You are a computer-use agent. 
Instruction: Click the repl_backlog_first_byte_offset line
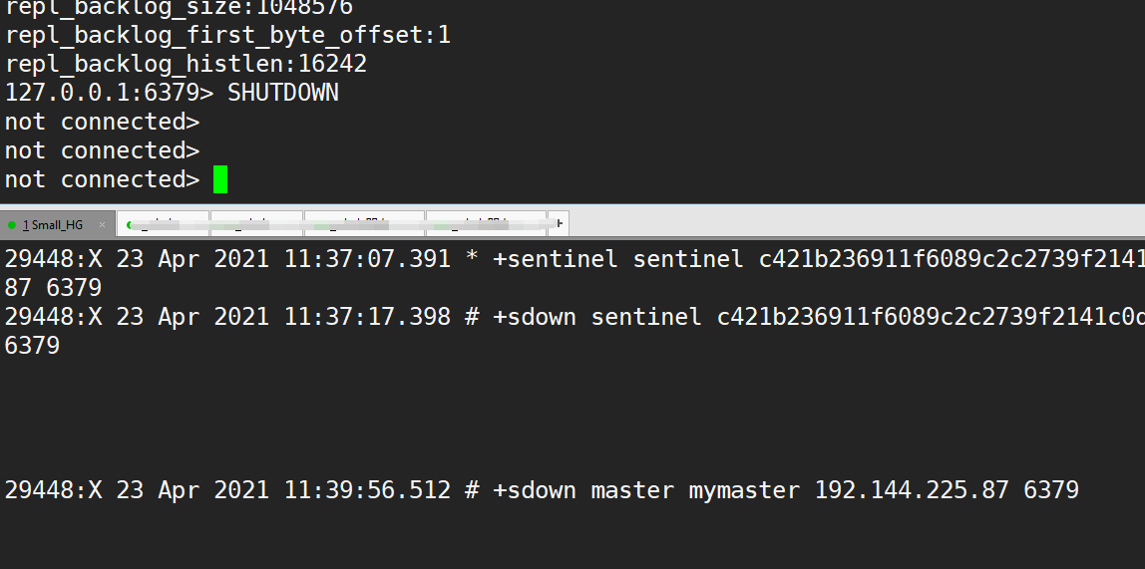pos(227,35)
